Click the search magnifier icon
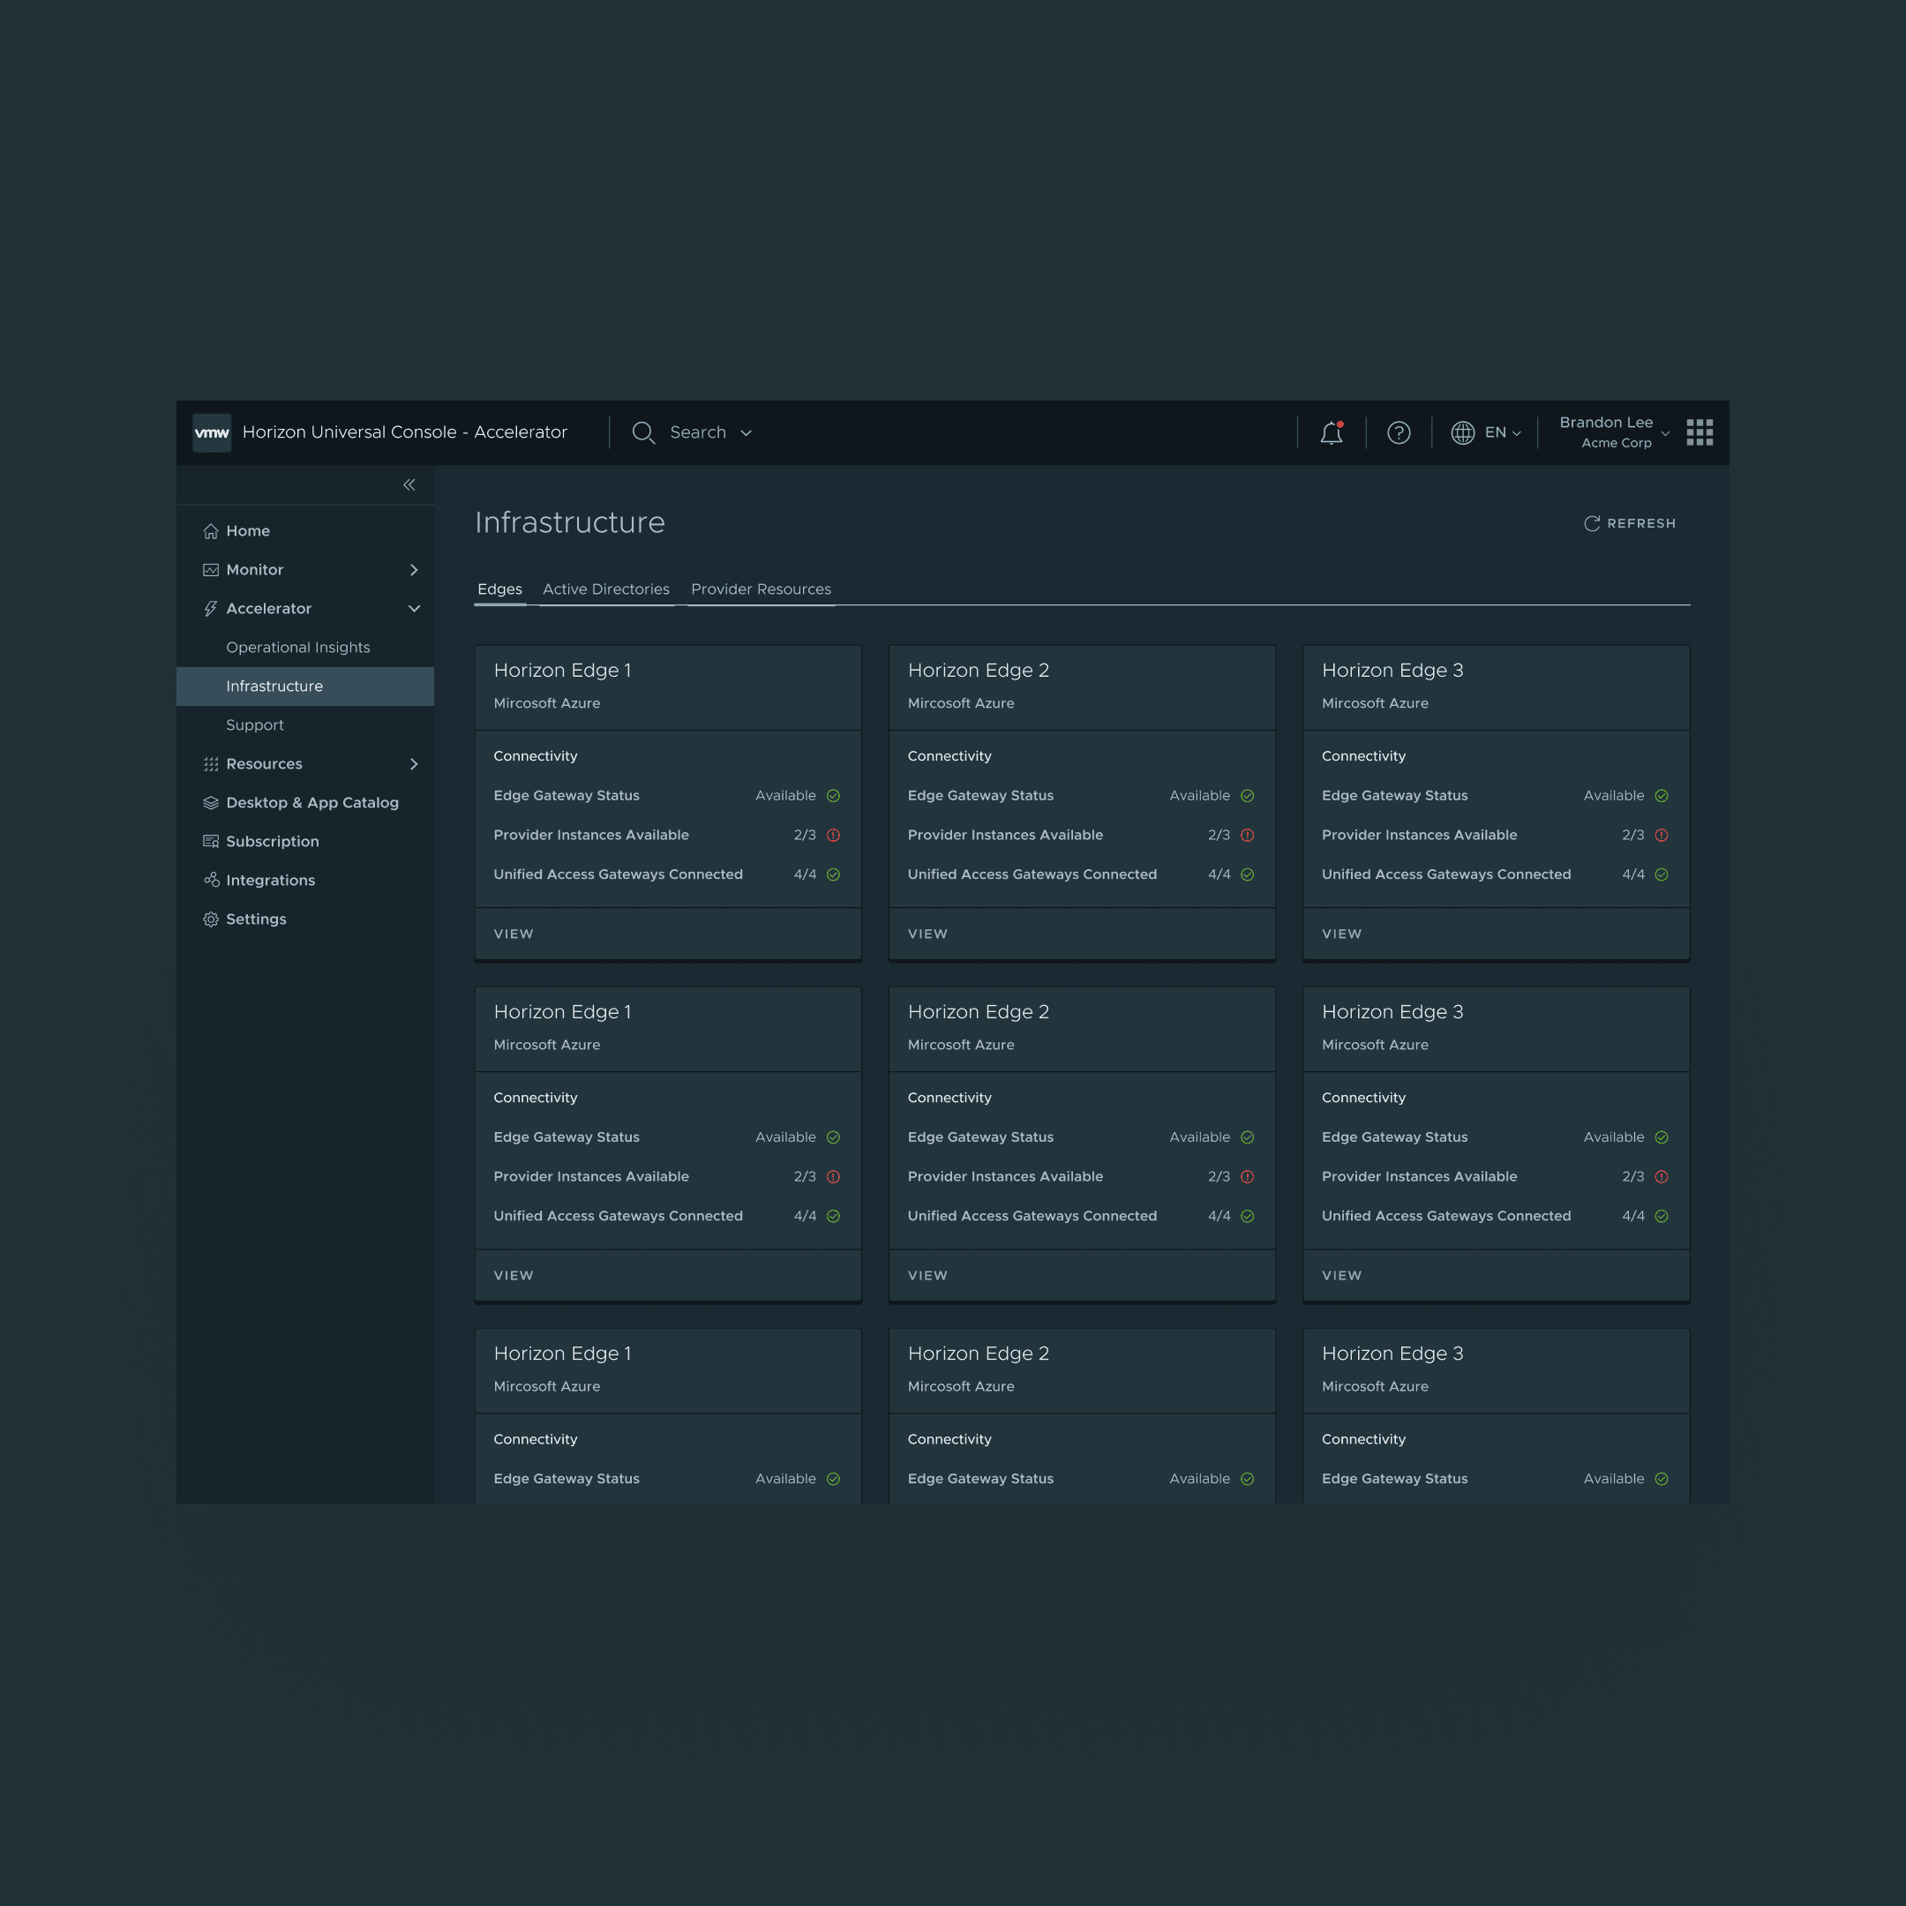Image resolution: width=1906 pixels, height=1906 pixels. pyautogui.click(x=643, y=432)
